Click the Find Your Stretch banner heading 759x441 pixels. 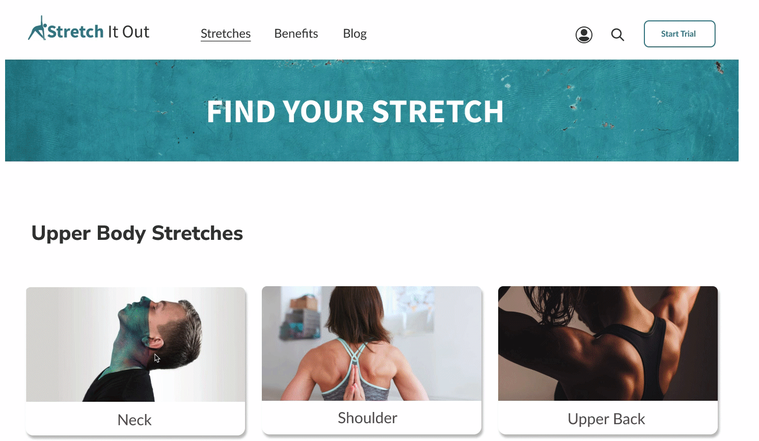[x=355, y=112]
